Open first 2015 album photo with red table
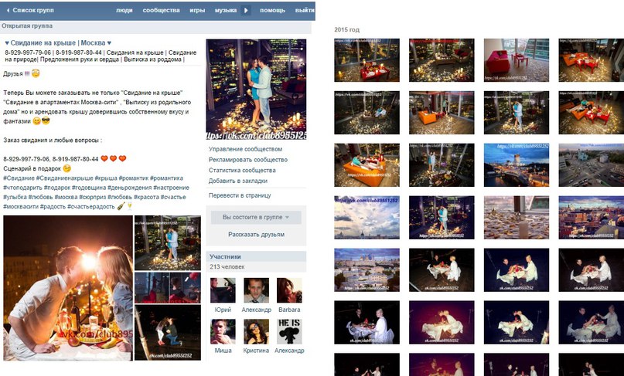 click(367, 60)
